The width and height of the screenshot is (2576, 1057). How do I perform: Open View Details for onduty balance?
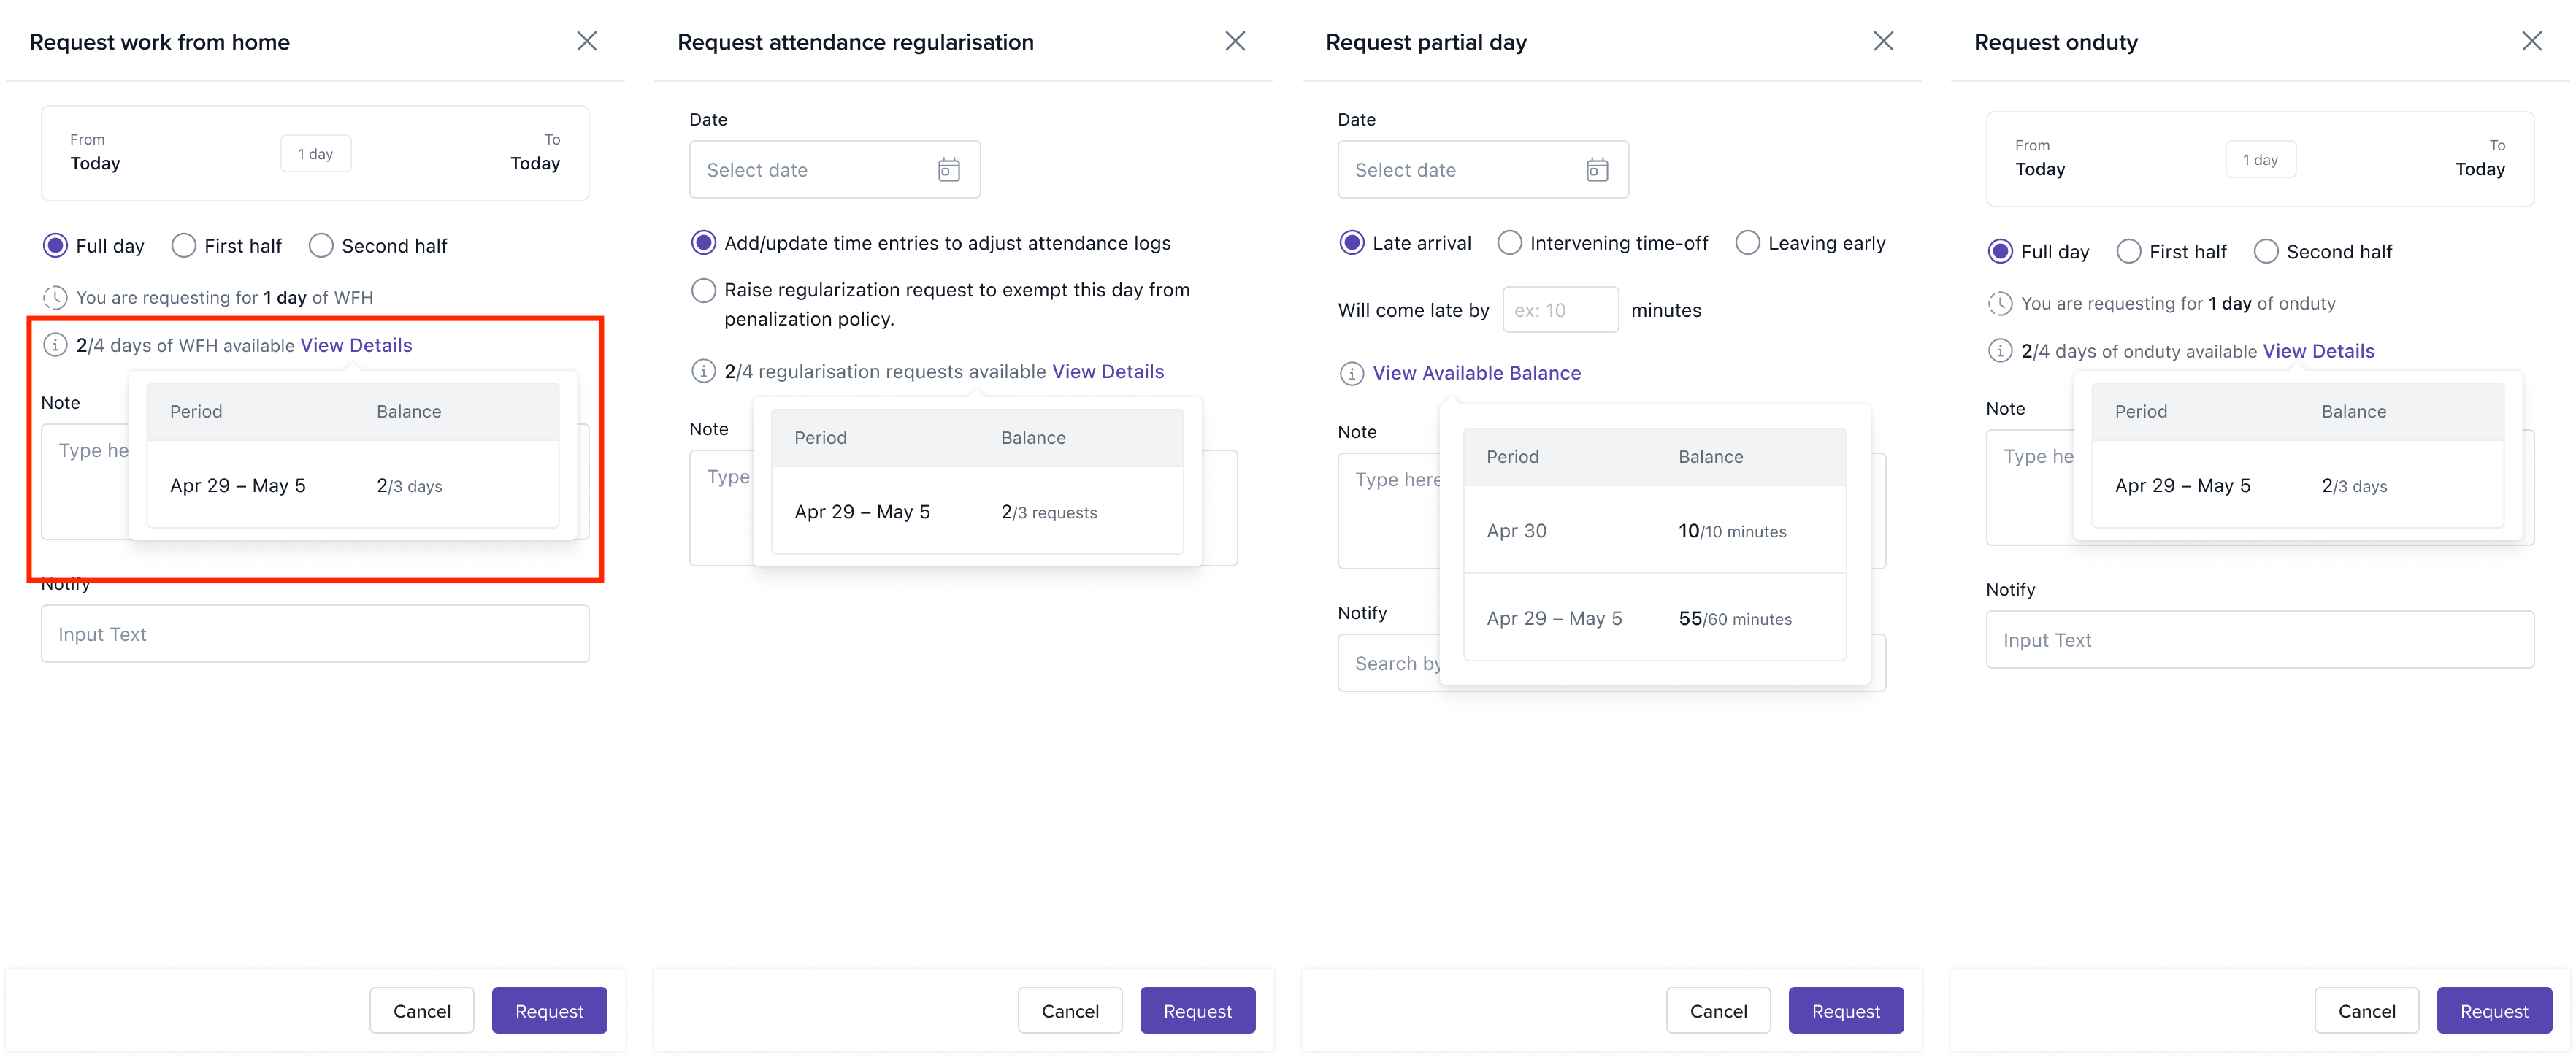click(2318, 351)
